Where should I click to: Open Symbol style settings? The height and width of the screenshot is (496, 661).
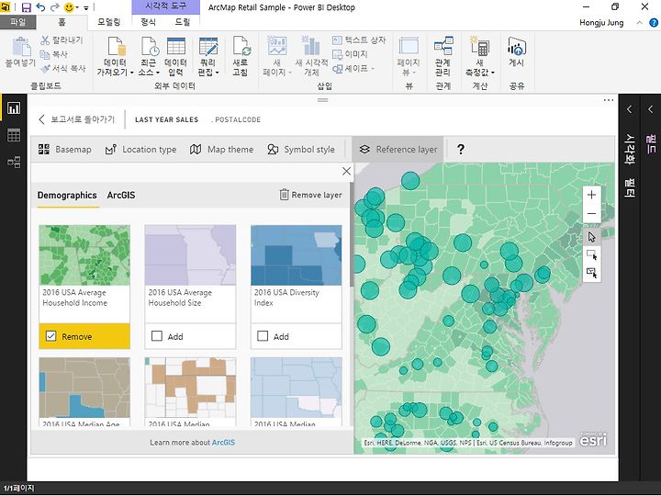click(301, 150)
